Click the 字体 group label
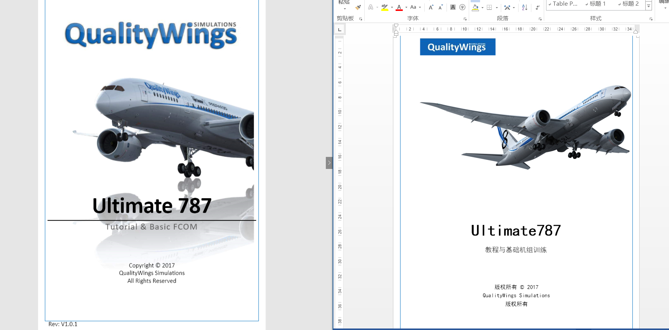 pyautogui.click(x=413, y=18)
